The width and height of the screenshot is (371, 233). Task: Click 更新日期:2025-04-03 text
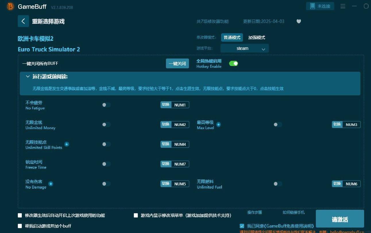tap(264, 22)
